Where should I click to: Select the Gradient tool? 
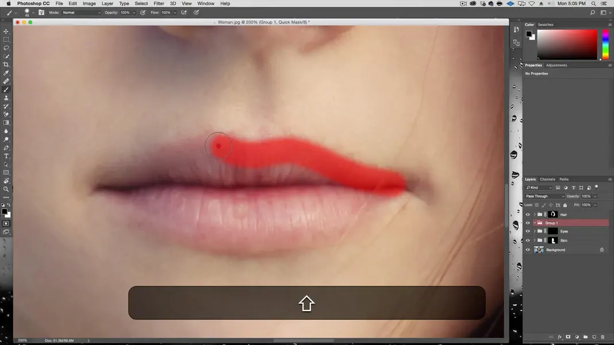pyautogui.click(x=6, y=123)
